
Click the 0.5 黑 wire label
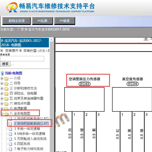(130, 134)
